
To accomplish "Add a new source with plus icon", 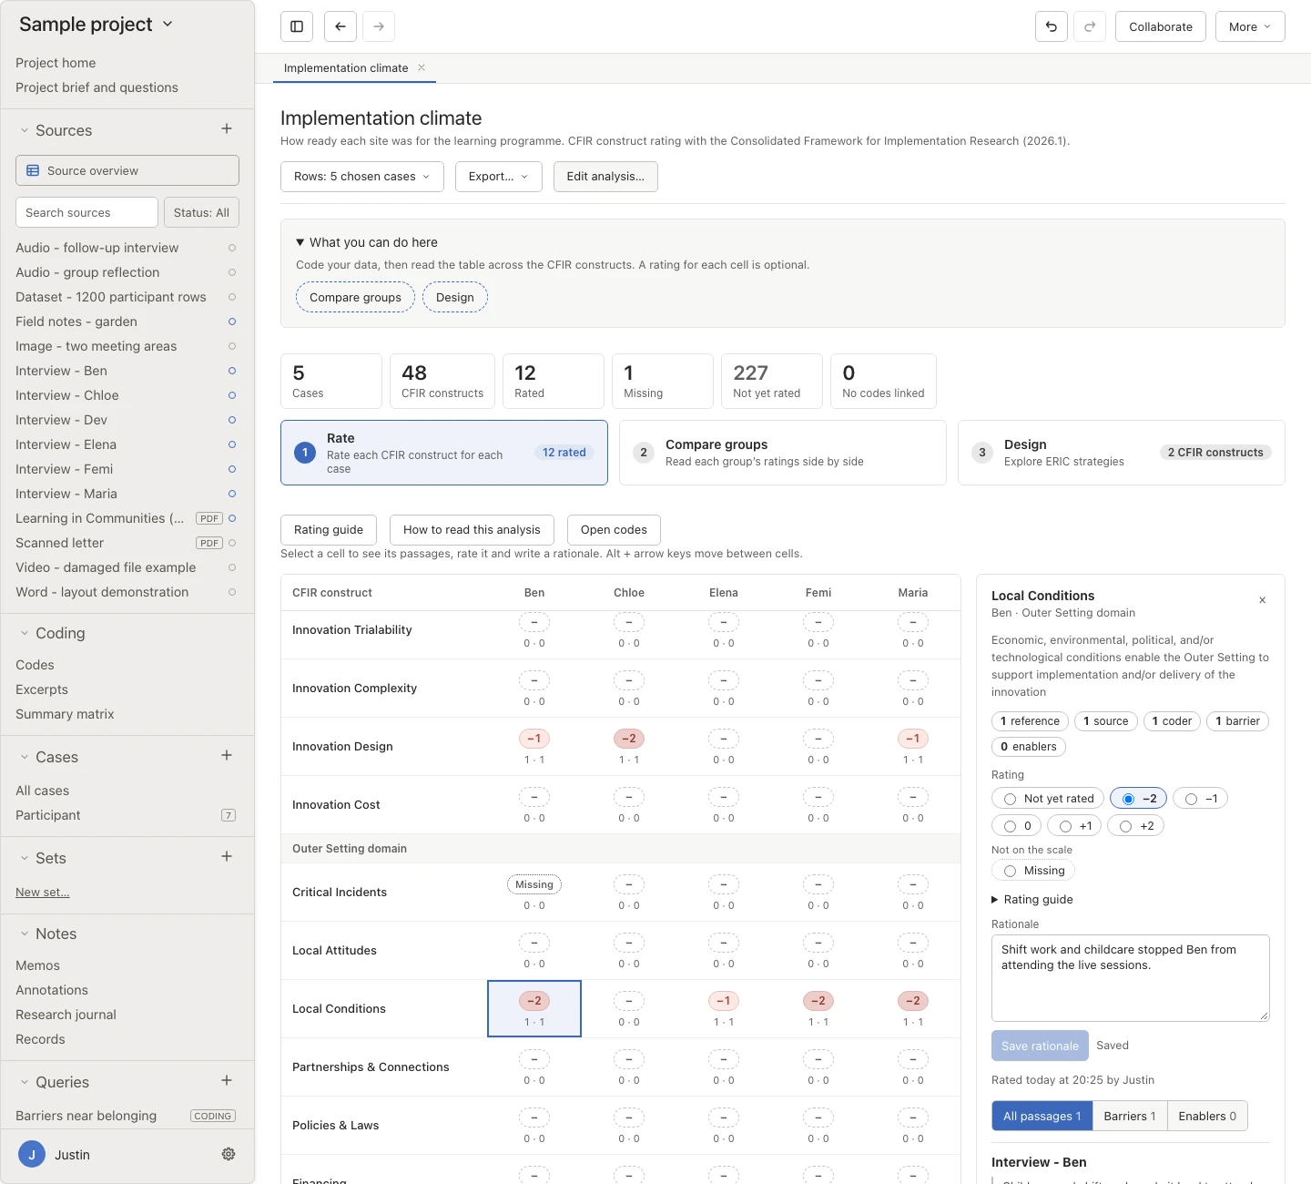I will 227,129.
